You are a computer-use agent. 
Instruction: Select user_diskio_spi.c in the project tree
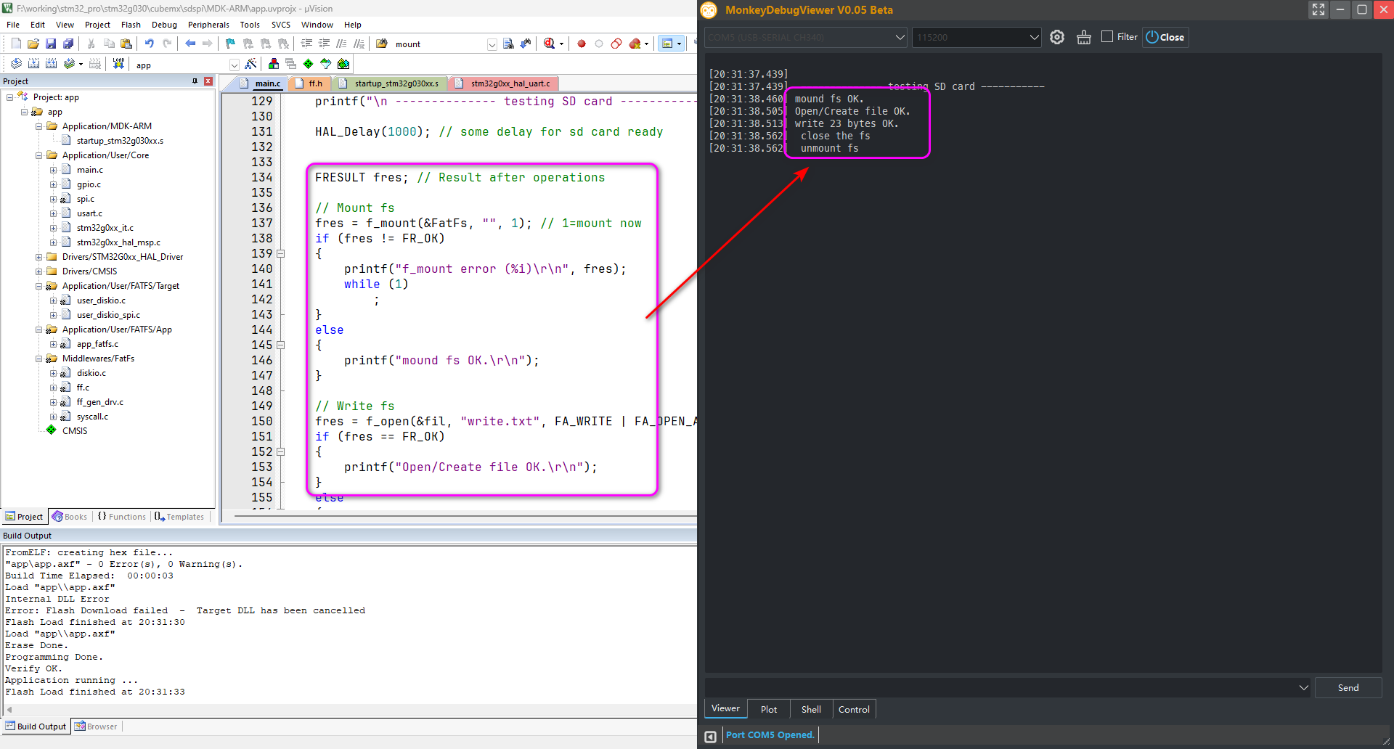(x=108, y=315)
